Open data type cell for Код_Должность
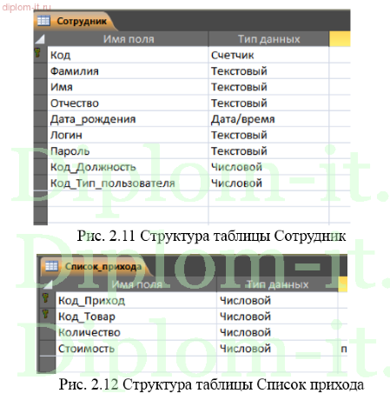Viewport: 390px width, 400px height. pyautogui.click(x=268, y=167)
